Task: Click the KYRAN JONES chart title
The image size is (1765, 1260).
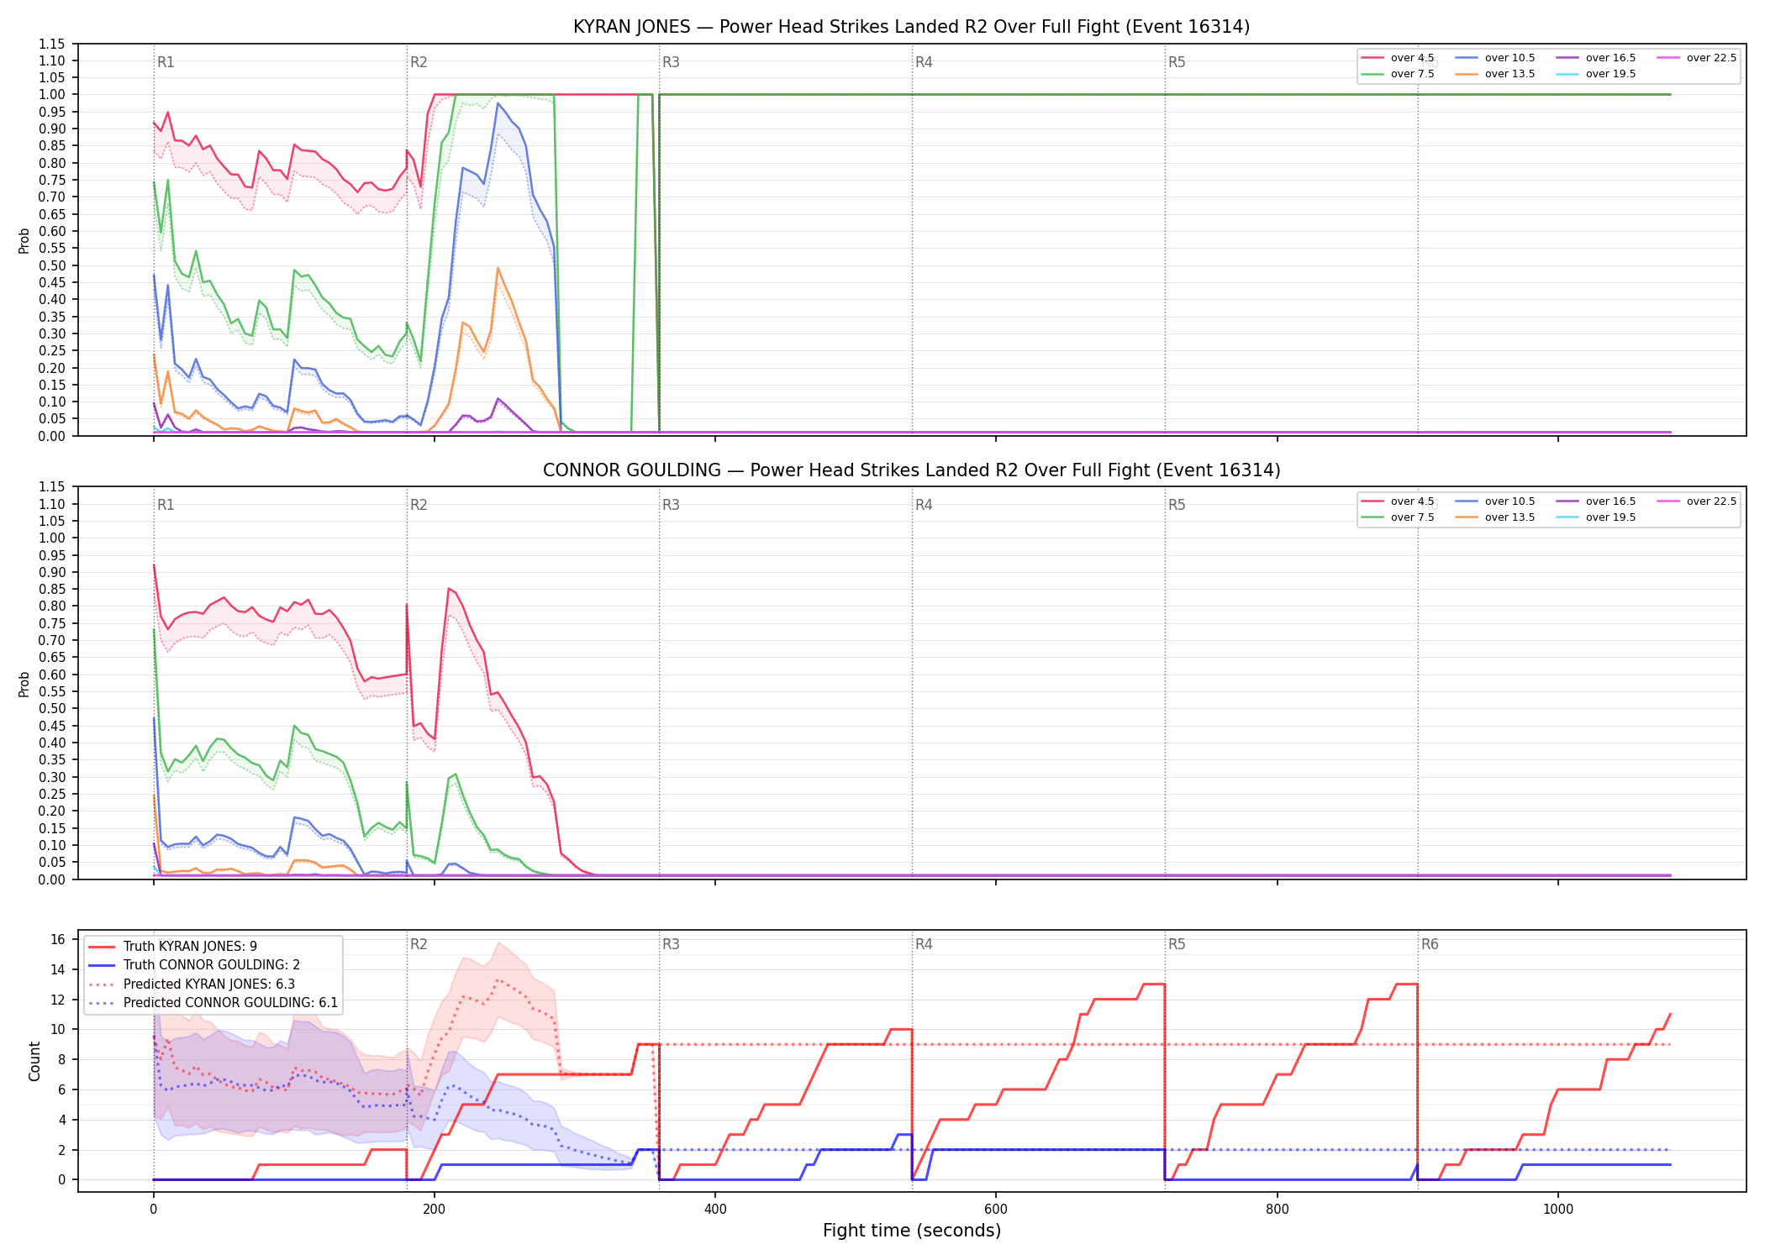Action: (x=911, y=27)
